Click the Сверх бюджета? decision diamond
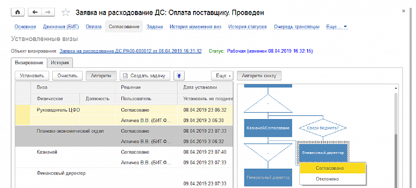The image size is (416, 188). click(323, 128)
